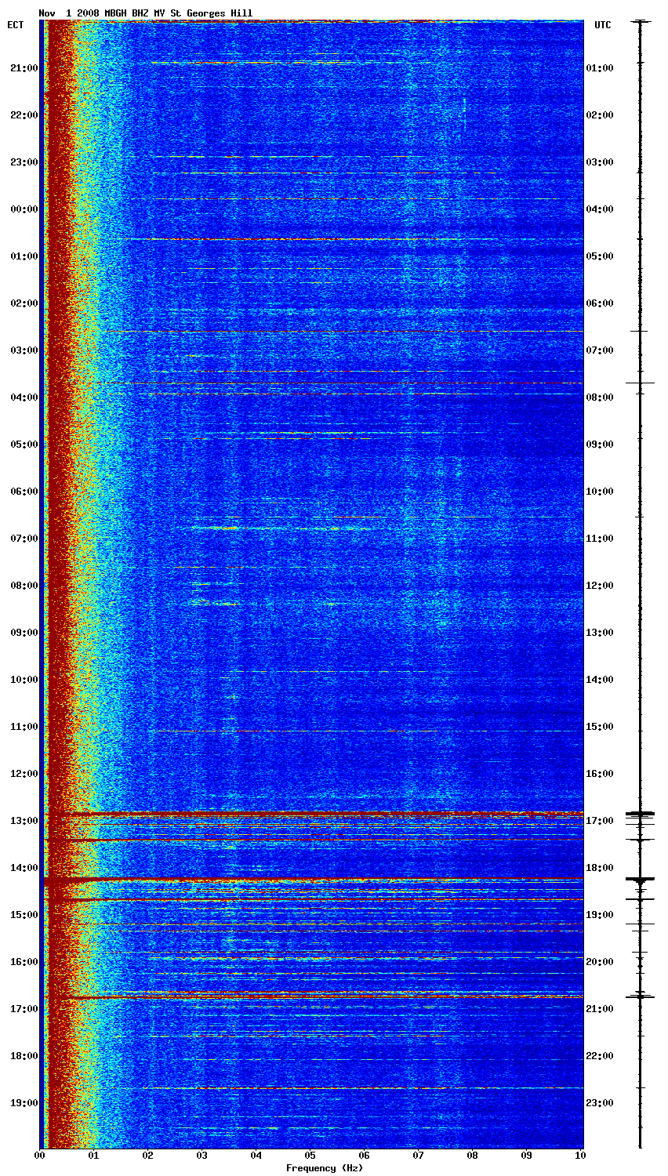Click the 17:00 UTC time label
This screenshot has width=668, height=1176.
(x=600, y=821)
